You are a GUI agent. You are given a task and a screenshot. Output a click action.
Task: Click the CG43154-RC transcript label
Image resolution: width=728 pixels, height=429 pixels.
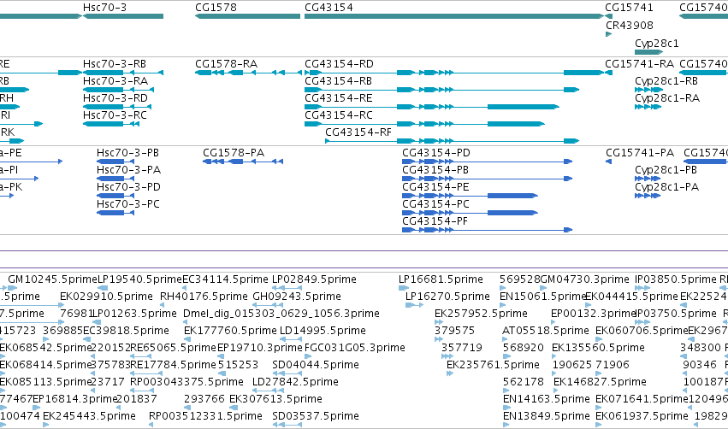click(339, 115)
